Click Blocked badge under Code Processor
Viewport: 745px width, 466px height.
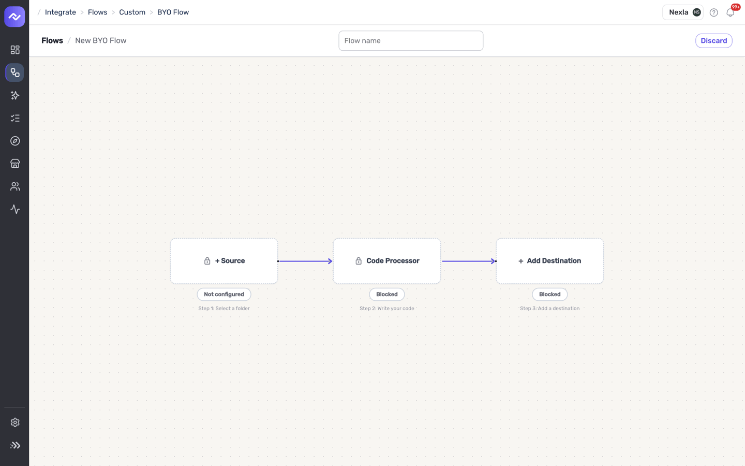[x=387, y=294]
